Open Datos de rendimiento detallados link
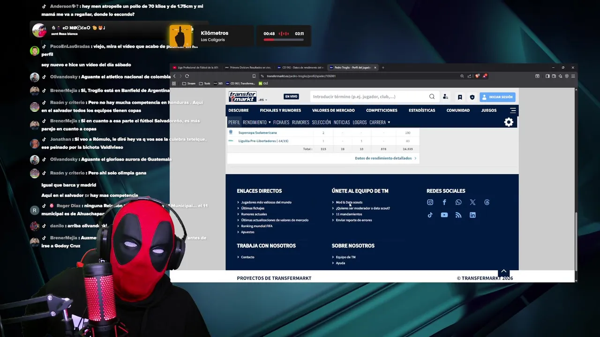Screen dimensions: 600x337 tap(385, 158)
